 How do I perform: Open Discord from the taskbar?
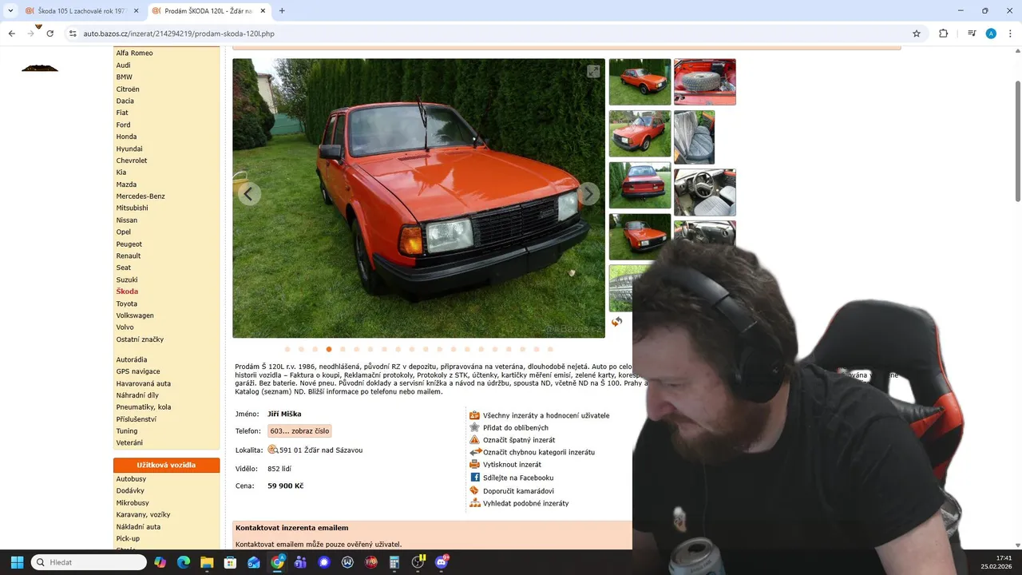[x=442, y=562]
